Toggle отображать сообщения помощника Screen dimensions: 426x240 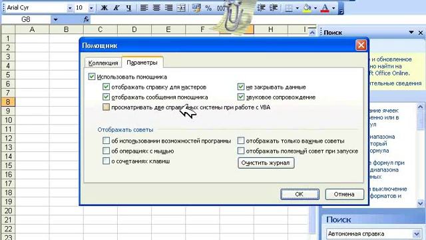[x=106, y=97]
